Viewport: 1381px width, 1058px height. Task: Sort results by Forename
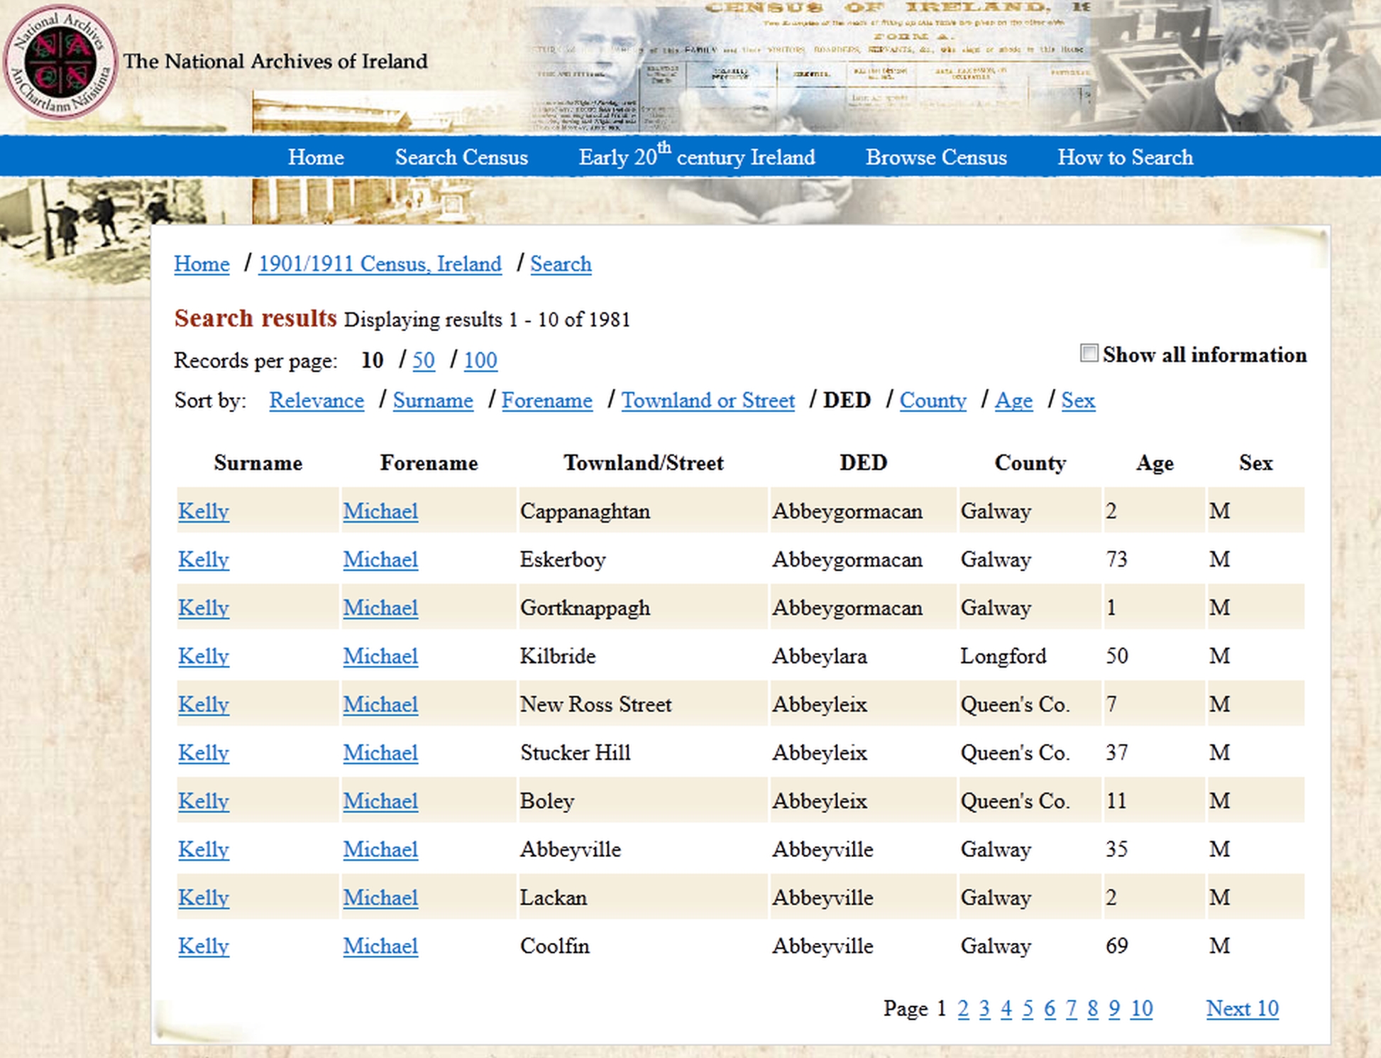pos(547,400)
